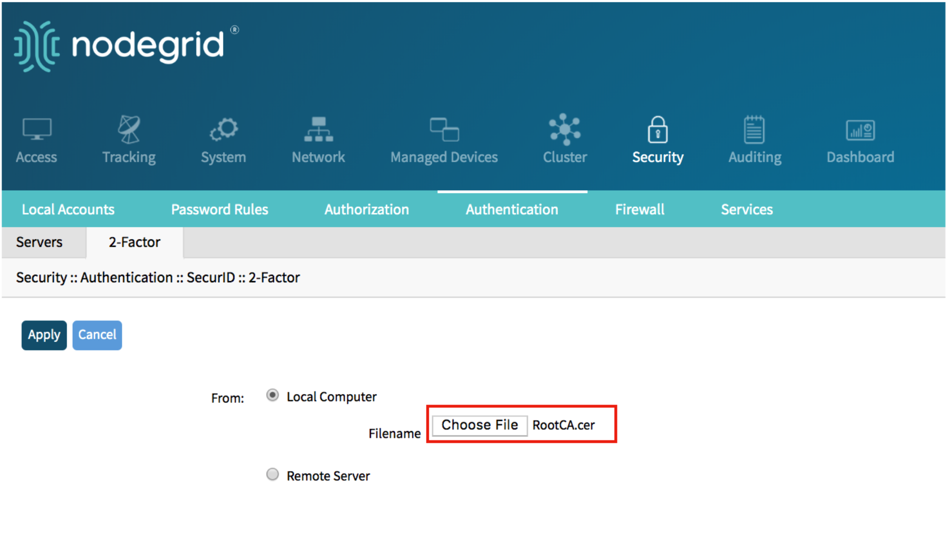Open the Local Accounts submenu

pyautogui.click(x=68, y=209)
